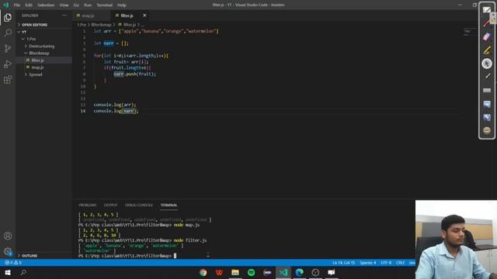Screen dimensions: 497x279
Task: Click the UTF-8 encoding status entry
Action: coord(386,263)
